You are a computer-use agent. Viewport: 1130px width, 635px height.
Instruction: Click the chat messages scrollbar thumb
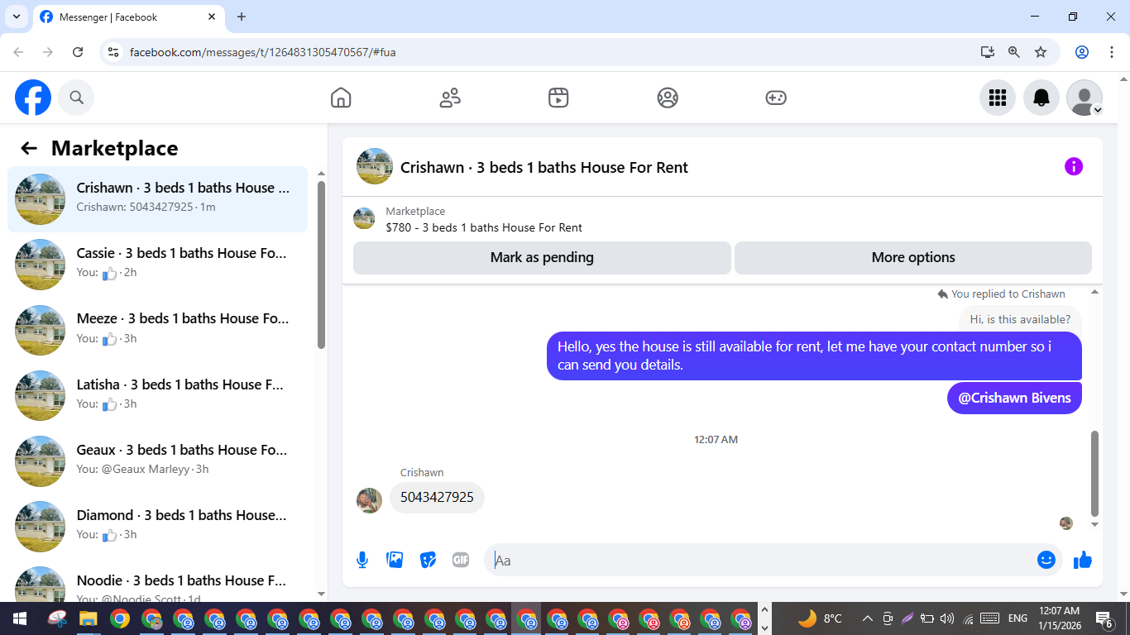[1095, 473]
